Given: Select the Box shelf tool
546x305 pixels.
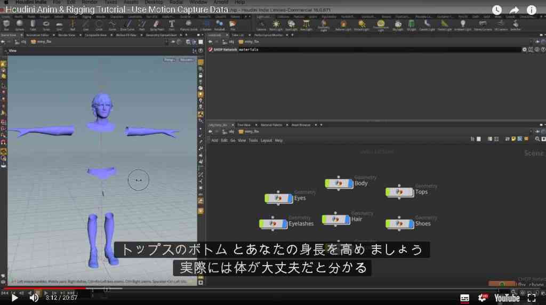Looking at the screenshot, I should tap(6, 25).
